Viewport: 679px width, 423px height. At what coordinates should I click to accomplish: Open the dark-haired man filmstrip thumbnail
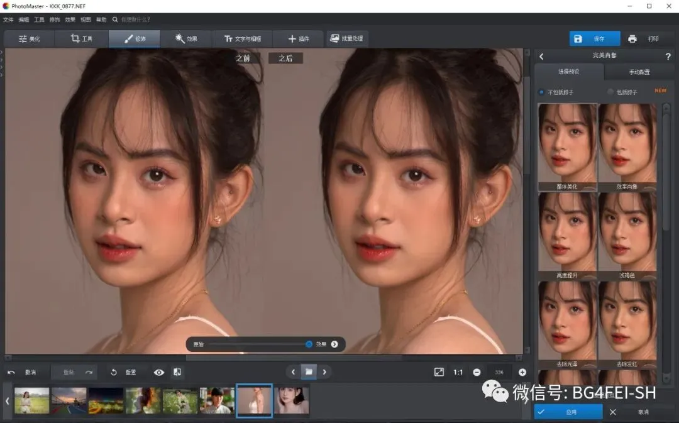[x=218, y=400]
